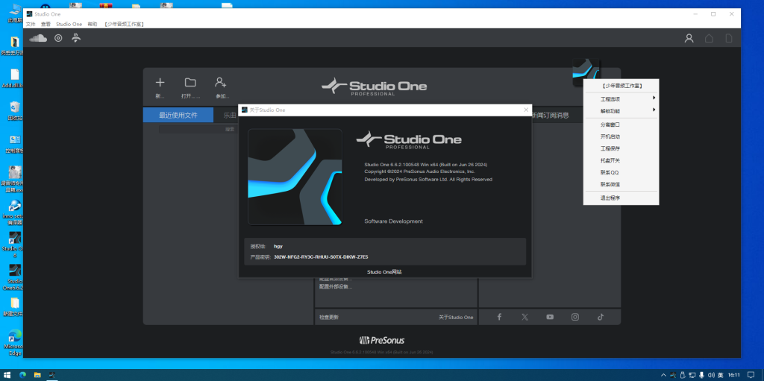The height and width of the screenshot is (381, 764).
Task: Open the X (Twitter) social link
Action: click(525, 317)
